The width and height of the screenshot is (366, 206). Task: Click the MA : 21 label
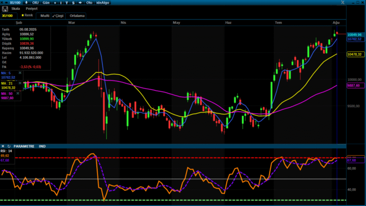[x=7, y=83]
